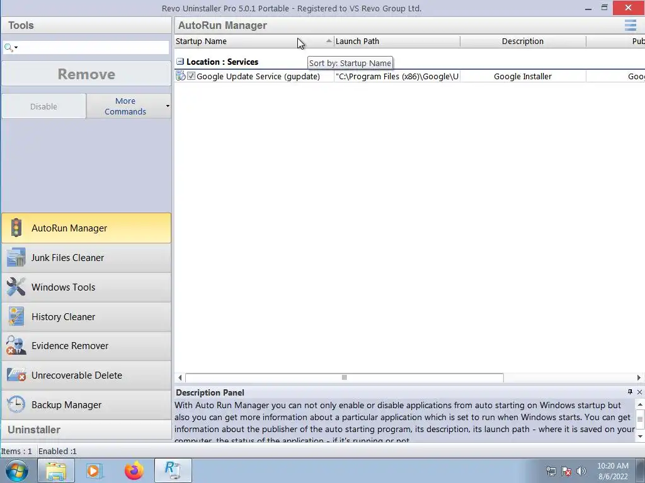
Task: Click the More Commands button
Action: [x=125, y=106]
